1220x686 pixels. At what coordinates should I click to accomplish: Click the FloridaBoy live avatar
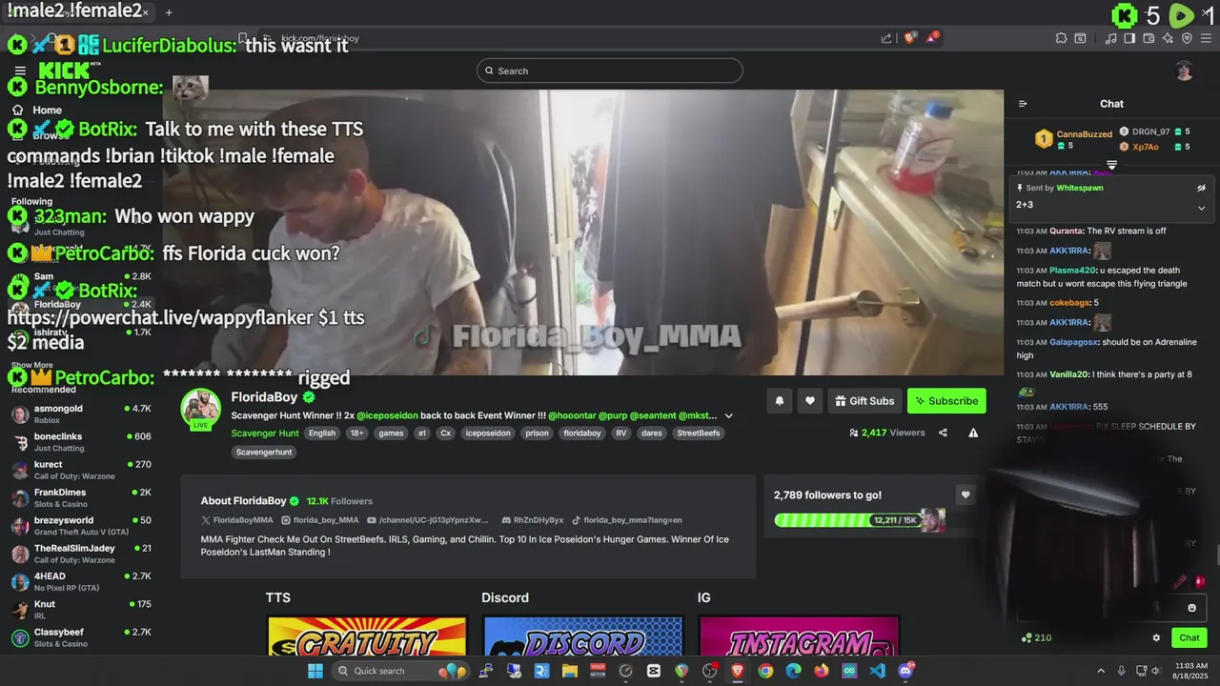click(200, 409)
